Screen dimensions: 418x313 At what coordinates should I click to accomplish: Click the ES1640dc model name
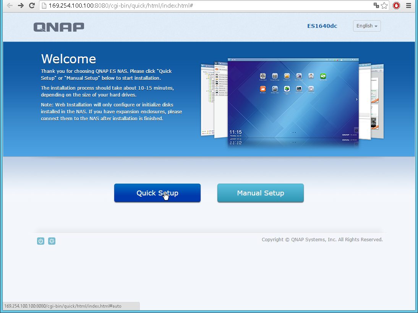[322, 26]
